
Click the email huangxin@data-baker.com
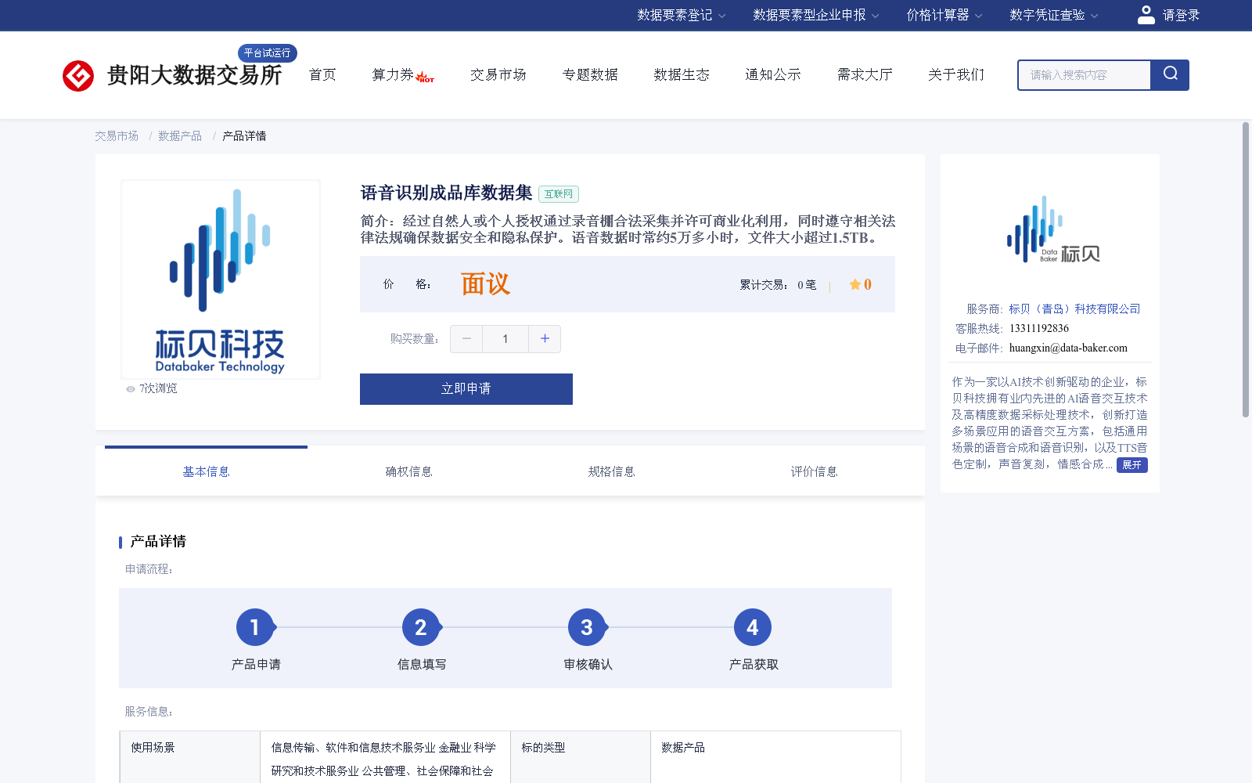pos(1068,348)
